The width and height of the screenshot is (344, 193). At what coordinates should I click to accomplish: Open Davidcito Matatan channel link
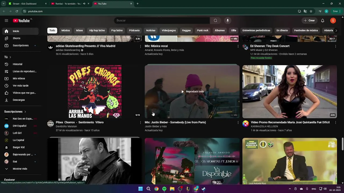point(66,127)
